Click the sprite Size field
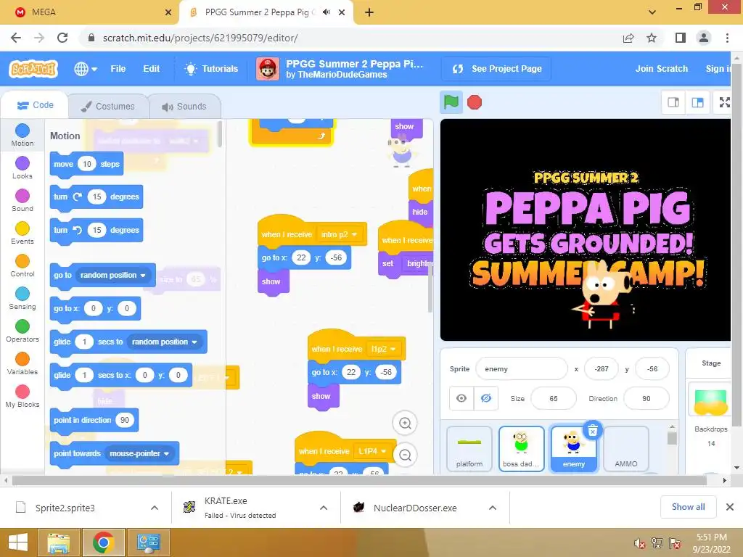The width and height of the screenshot is (743, 557). [x=554, y=399]
